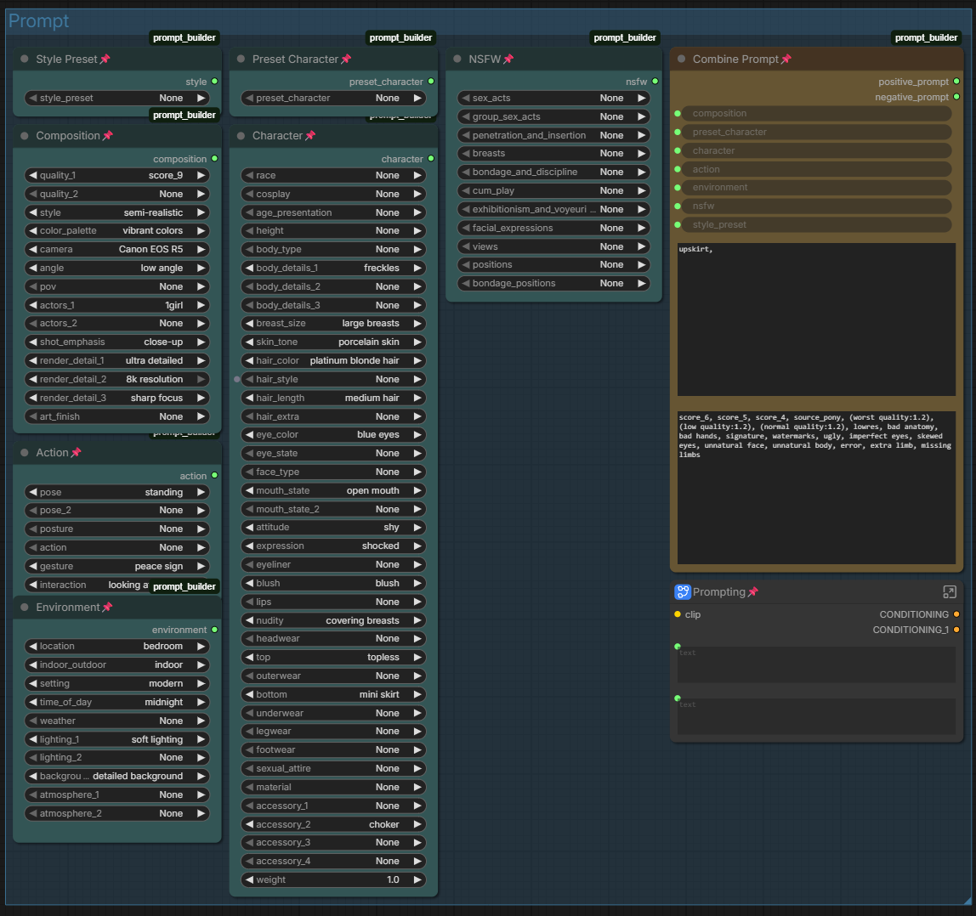This screenshot has width=976, height=916.
Task: Click the composition output connector dot
Action: 215,159
